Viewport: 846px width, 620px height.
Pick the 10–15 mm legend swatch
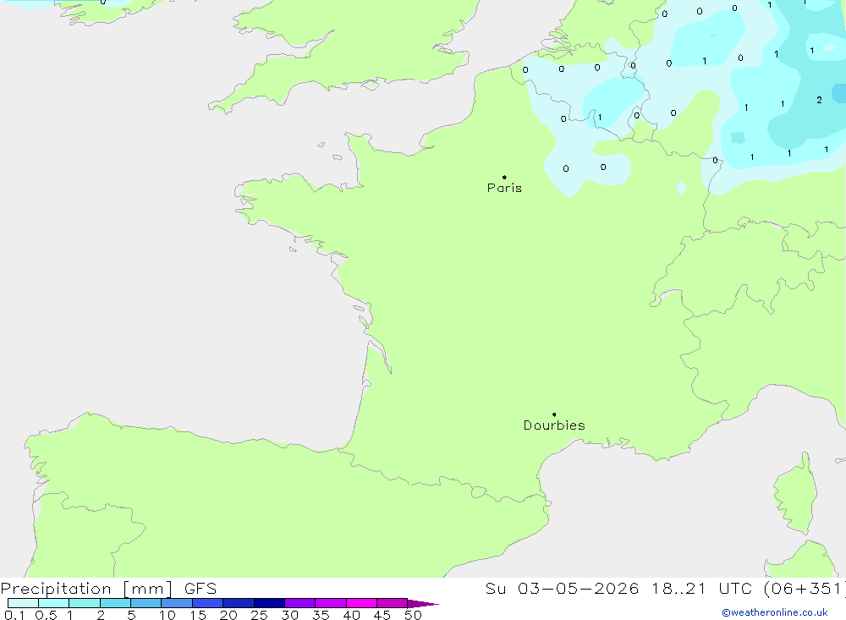(x=177, y=603)
